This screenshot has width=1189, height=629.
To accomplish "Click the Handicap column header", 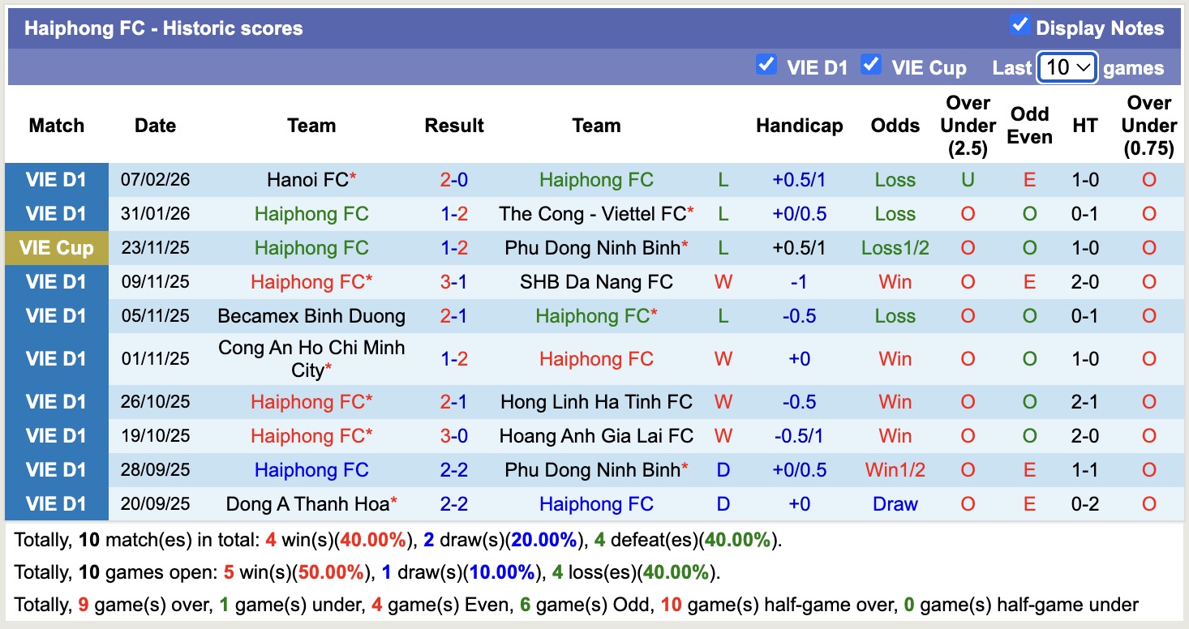I will pyautogui.click(x=800, y=126).
